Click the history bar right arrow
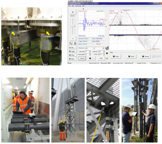 [x=103, y=48]
